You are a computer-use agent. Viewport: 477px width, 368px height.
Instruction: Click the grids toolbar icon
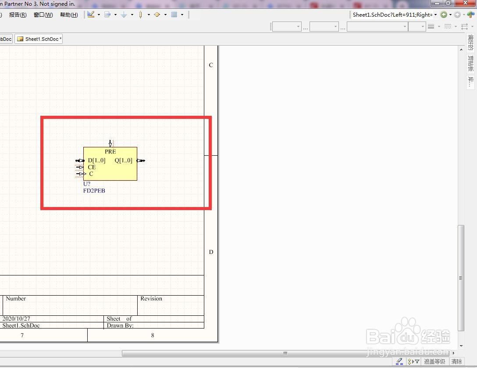pos(174,14)
